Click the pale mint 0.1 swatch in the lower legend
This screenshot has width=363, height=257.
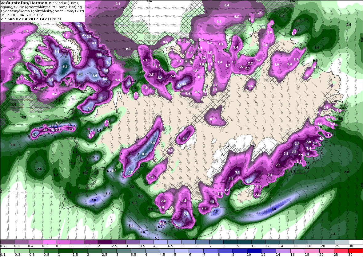[x=7, y=251]
